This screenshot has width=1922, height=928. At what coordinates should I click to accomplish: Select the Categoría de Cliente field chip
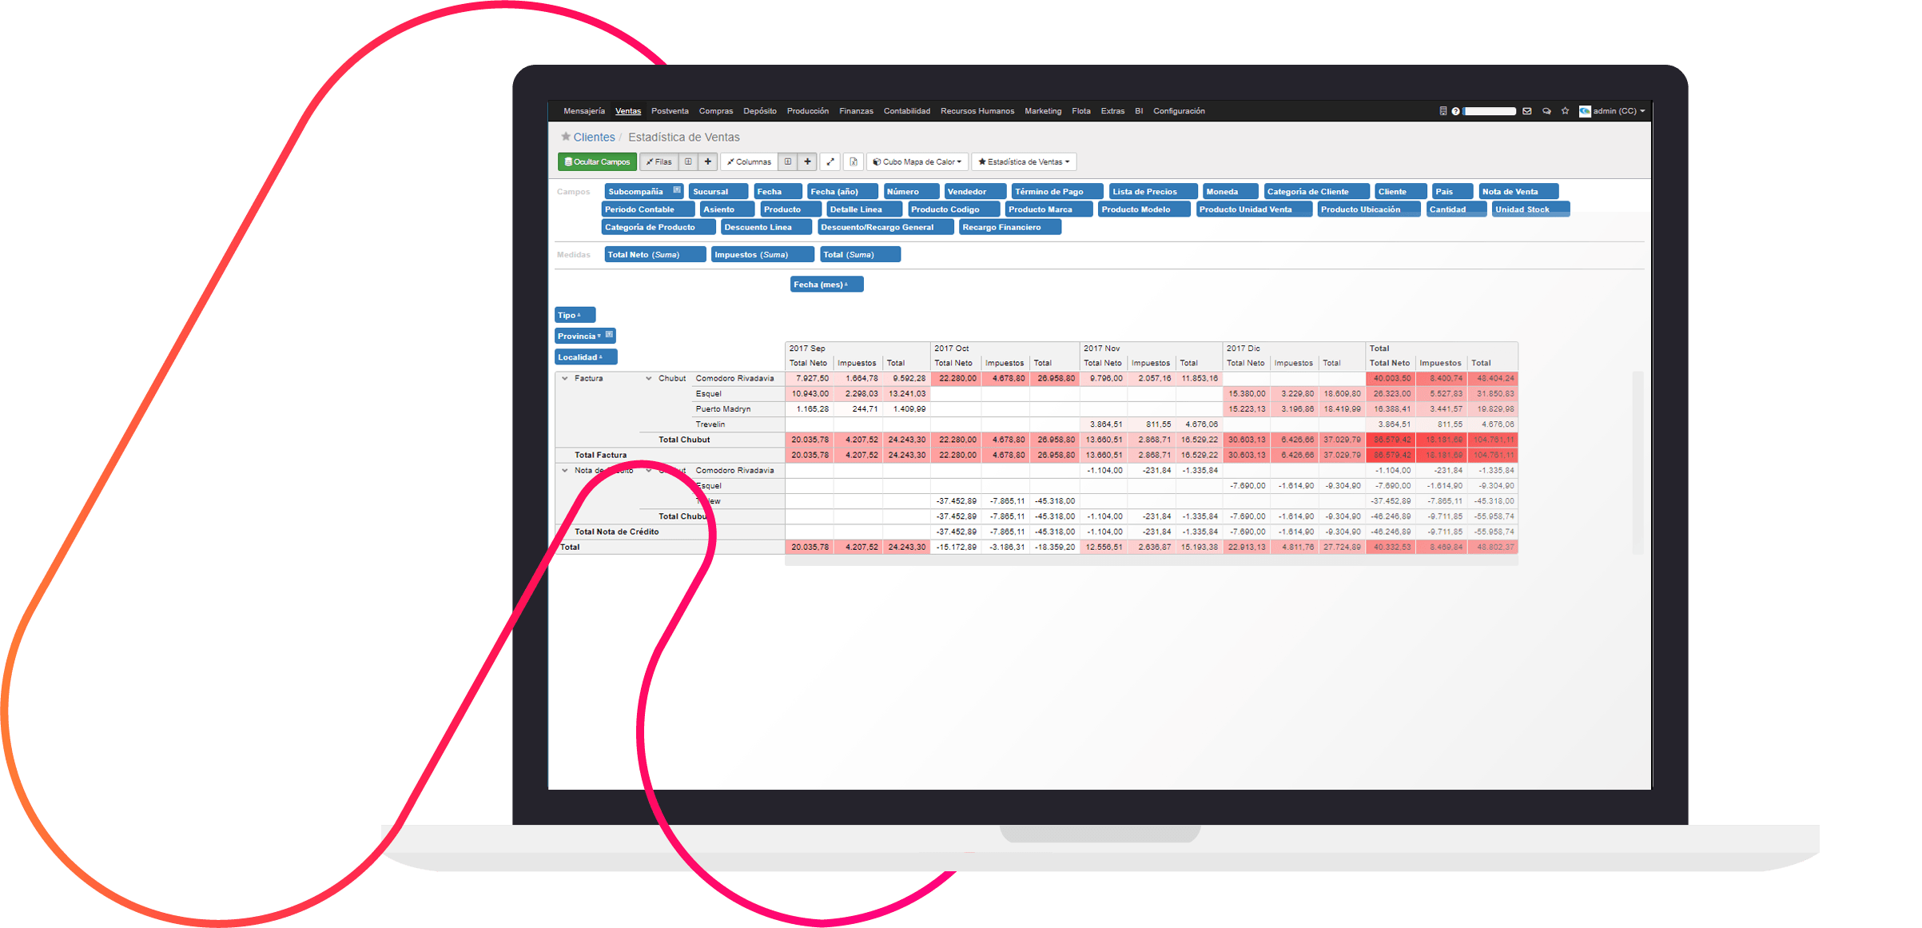1316,192
